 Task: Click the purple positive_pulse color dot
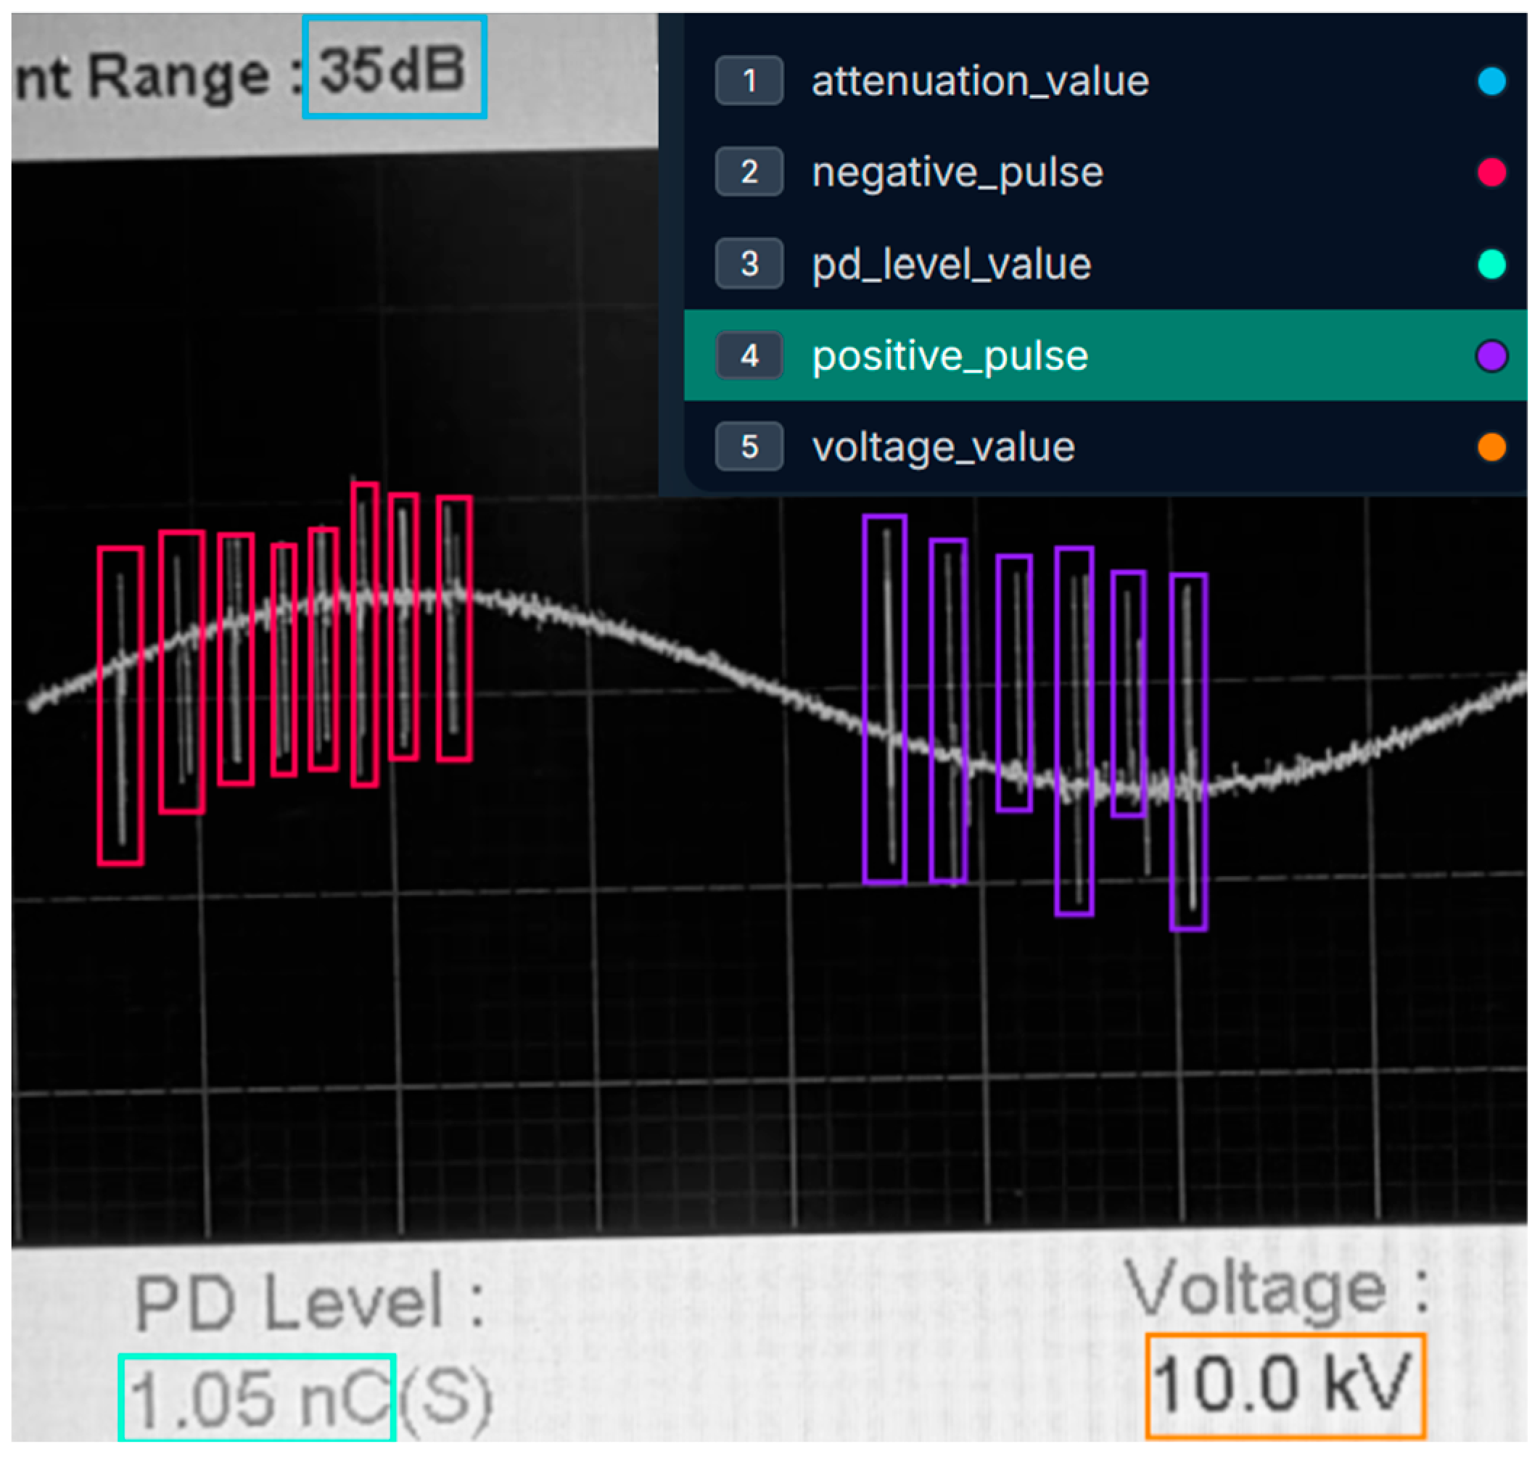coord(1491,355)
